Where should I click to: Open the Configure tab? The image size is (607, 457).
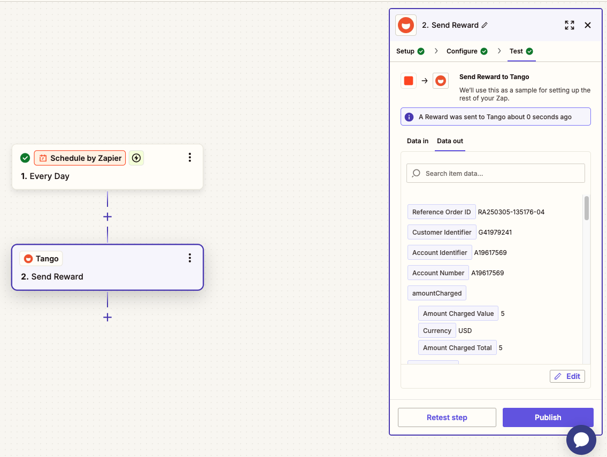pos(462,51)
